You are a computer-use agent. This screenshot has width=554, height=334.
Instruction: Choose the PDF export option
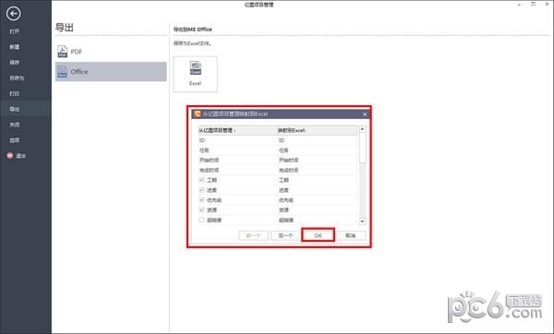111,52
